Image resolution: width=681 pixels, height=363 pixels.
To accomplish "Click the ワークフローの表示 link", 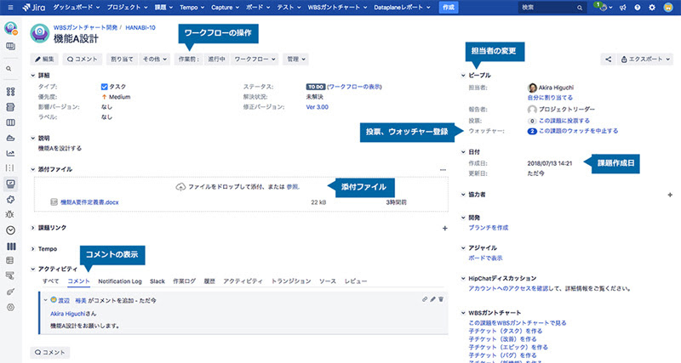I will 354,88.
